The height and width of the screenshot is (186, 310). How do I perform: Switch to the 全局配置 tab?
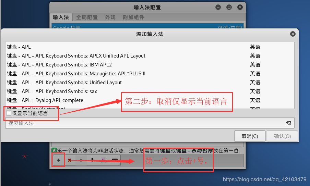(x=87, y=17)
